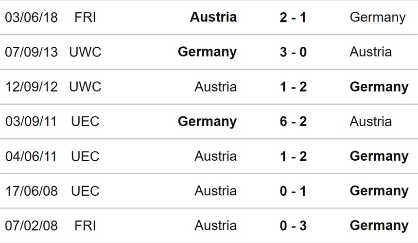Select the date 03/06/18

(x=31, y=17)
